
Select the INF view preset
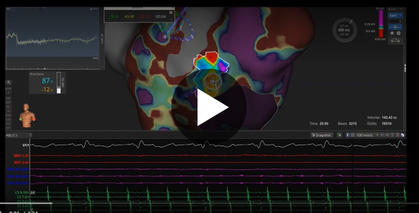pyautogui.click(x=9, y=98)
